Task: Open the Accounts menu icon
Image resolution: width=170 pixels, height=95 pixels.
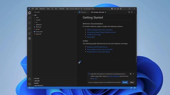Action: [x=29, y=79]
